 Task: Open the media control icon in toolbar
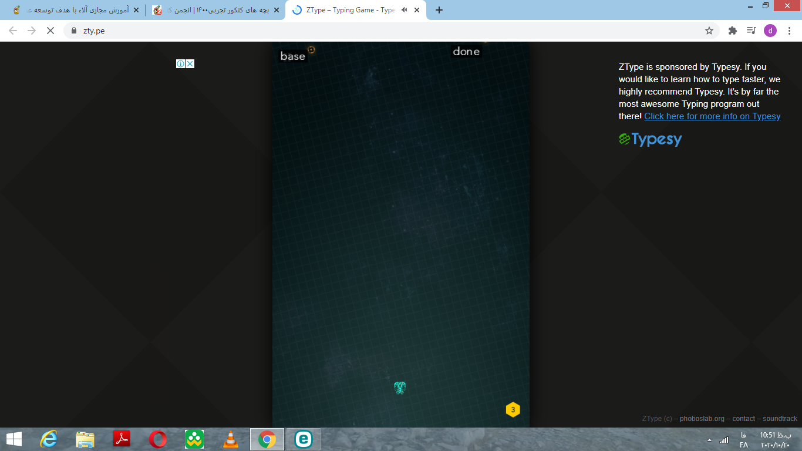click(751, 31)
